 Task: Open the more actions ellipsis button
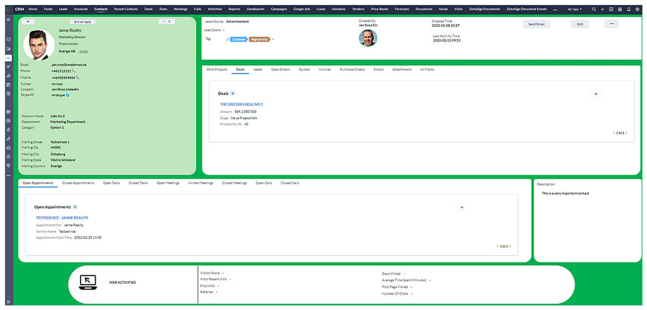[612, 24]
